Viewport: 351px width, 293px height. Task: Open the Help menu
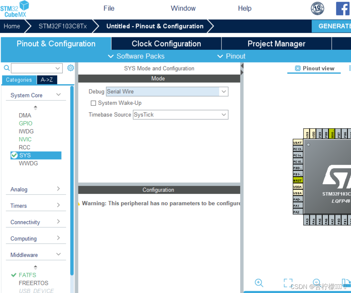tap(245, 8)
